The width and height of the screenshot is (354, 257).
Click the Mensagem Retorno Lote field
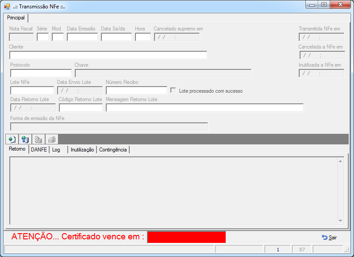pos(205,108)
